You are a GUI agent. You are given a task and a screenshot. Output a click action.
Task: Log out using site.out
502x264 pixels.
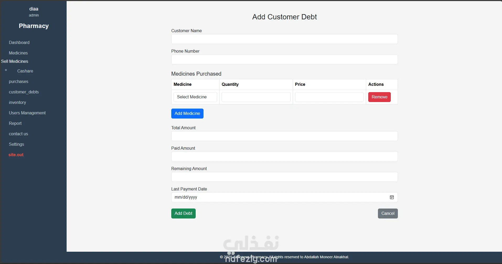(16, 155)
